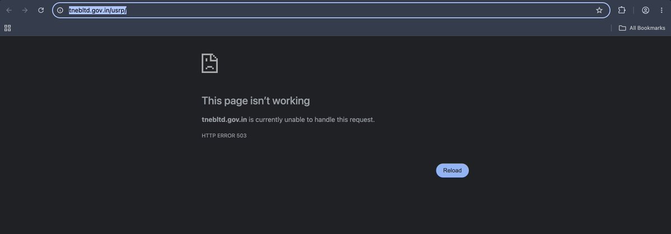Viewport: 671px width, 234px height.
Task: Bookmark this page with the star icon
Action: click(x=599, y=10)
